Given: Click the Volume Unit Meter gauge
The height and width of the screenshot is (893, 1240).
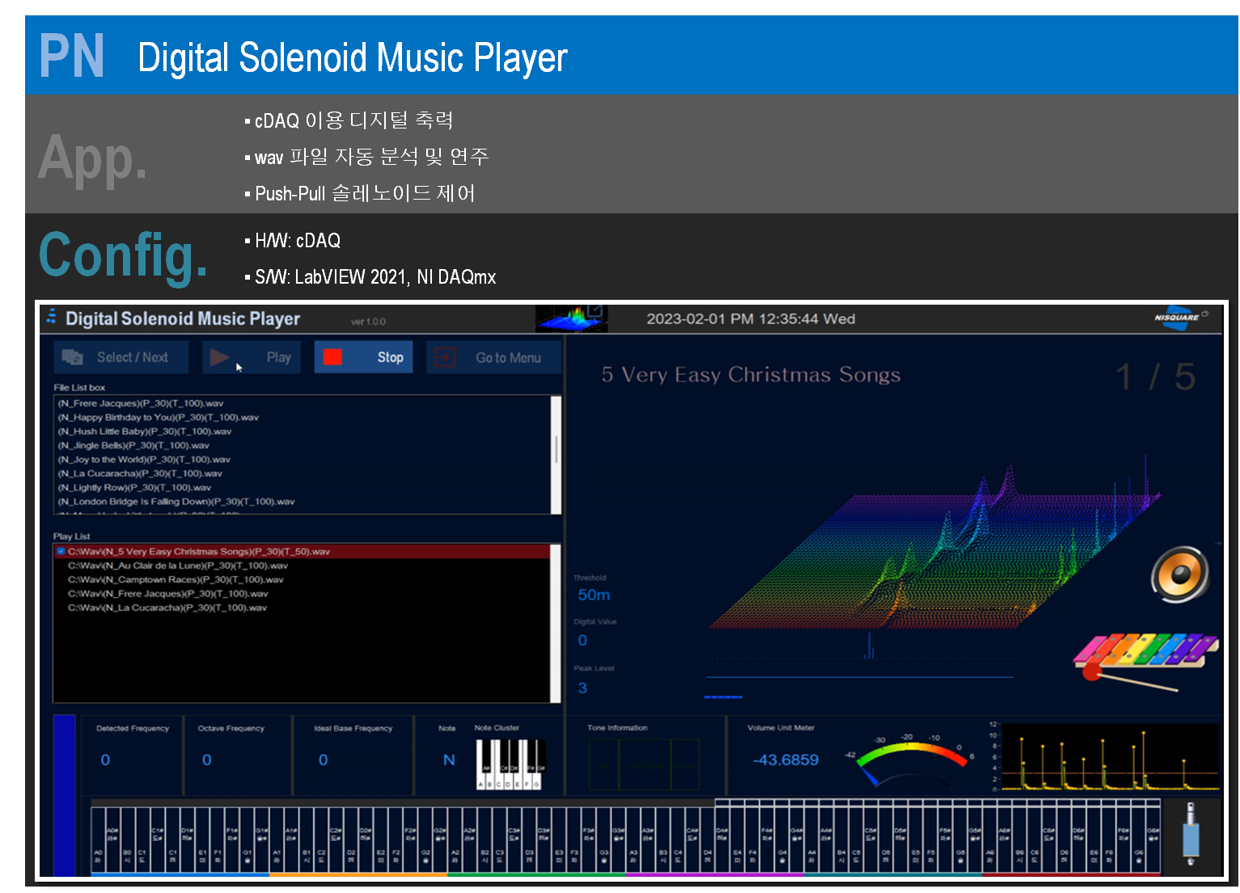Looking at the screenshot, I should [x=910, y=760].
